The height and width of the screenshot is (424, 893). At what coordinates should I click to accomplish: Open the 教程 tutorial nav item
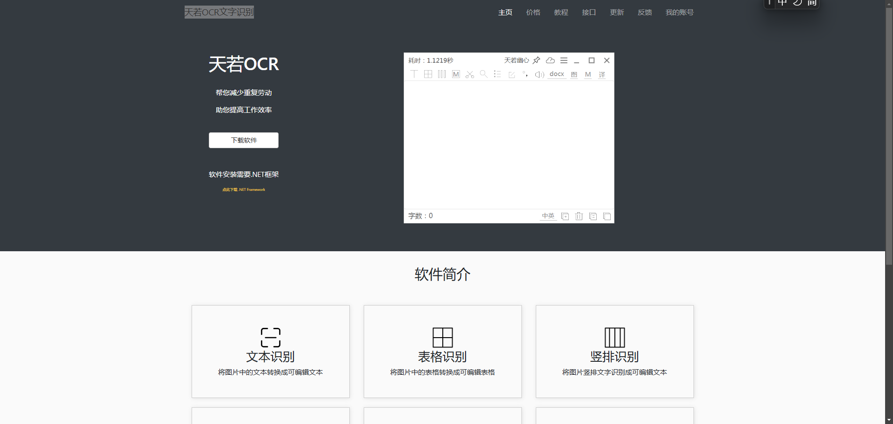[x=561, y=13]
